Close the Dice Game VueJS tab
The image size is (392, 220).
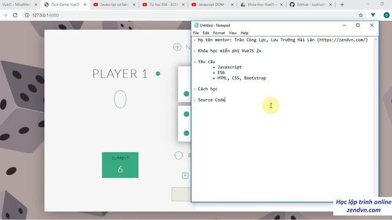coord(85,4)
